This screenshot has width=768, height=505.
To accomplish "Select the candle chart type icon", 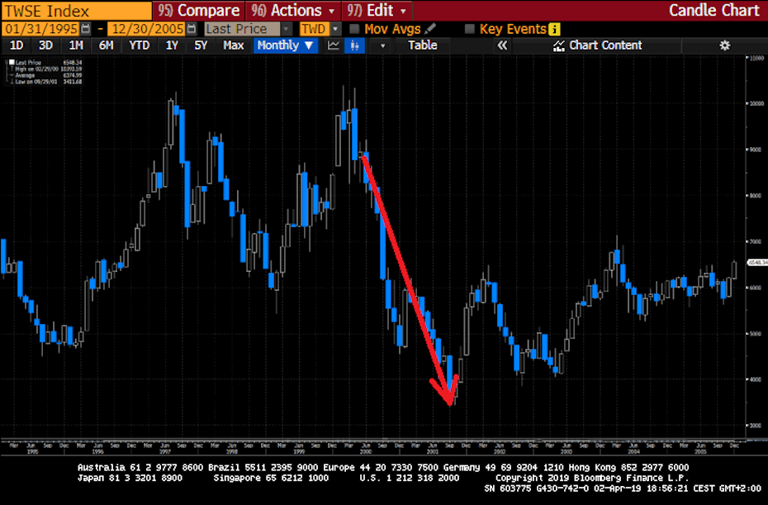I will pyautogui.click(x=354, y=45).
